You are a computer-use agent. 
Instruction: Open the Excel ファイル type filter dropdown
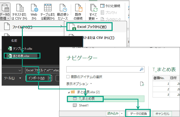pos(43,70)
